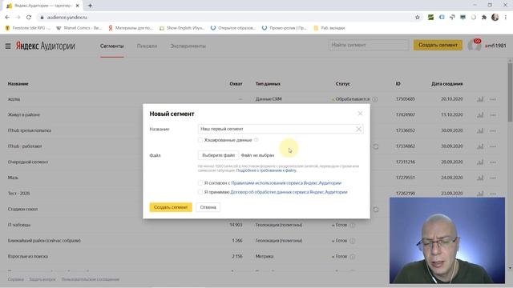
Task: Open more options for segment 17505685
Action: tap(493, 99)
